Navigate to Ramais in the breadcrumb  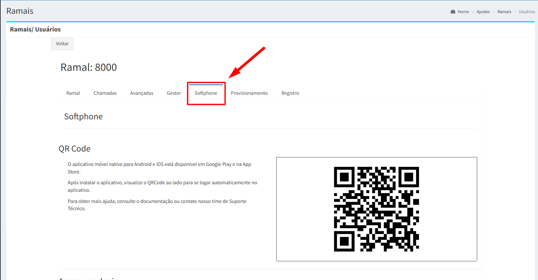pyautogui.click(x=504, y=12)
